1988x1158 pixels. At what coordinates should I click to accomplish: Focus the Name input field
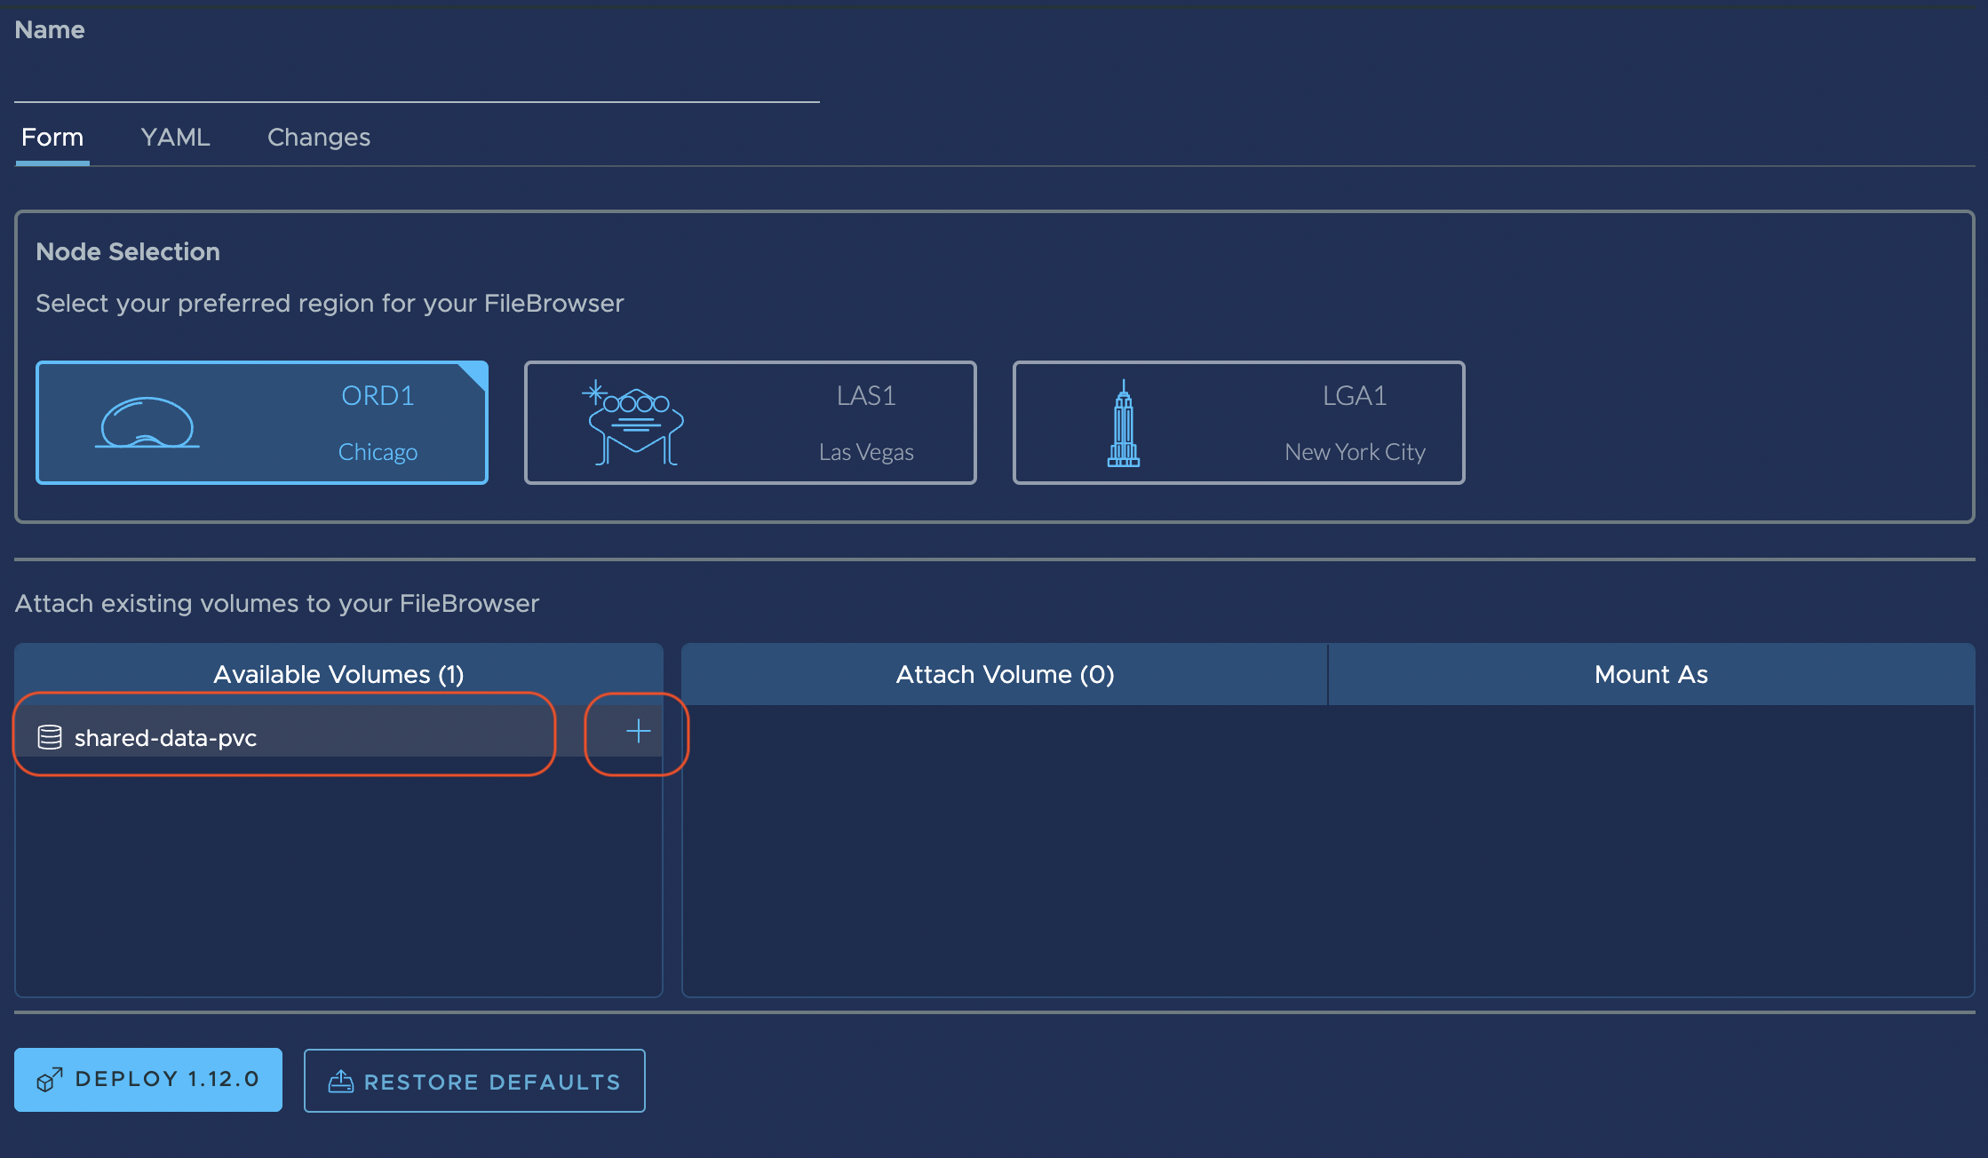coord(416,78)
